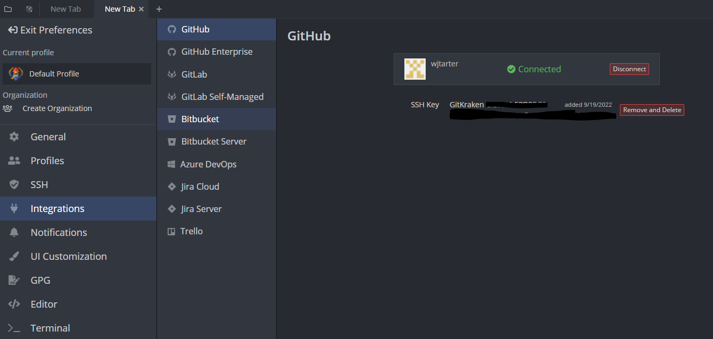Click the Azure DevOps Windows logo icon
Viewport: 713px width, 339px height.
[x=171, y=164]
